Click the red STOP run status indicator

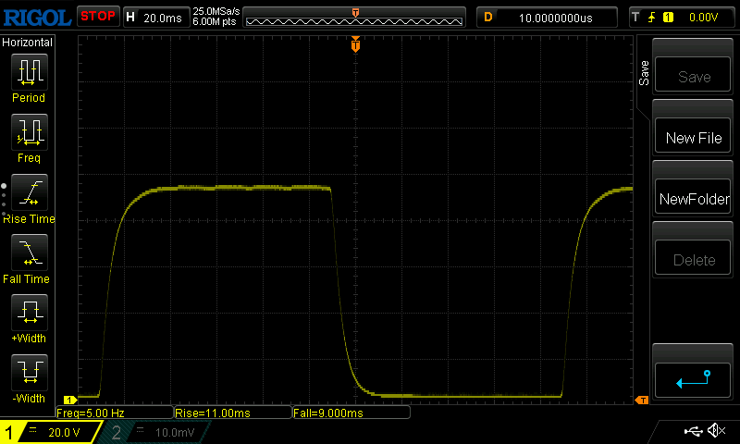tap(97, 17)
